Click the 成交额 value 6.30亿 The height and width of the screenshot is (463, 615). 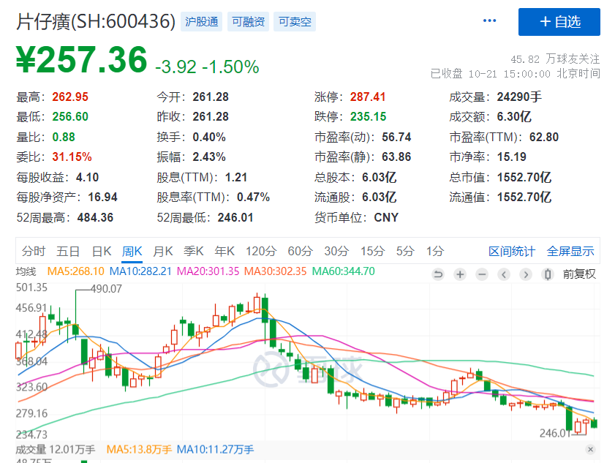[x=514, y=116]
